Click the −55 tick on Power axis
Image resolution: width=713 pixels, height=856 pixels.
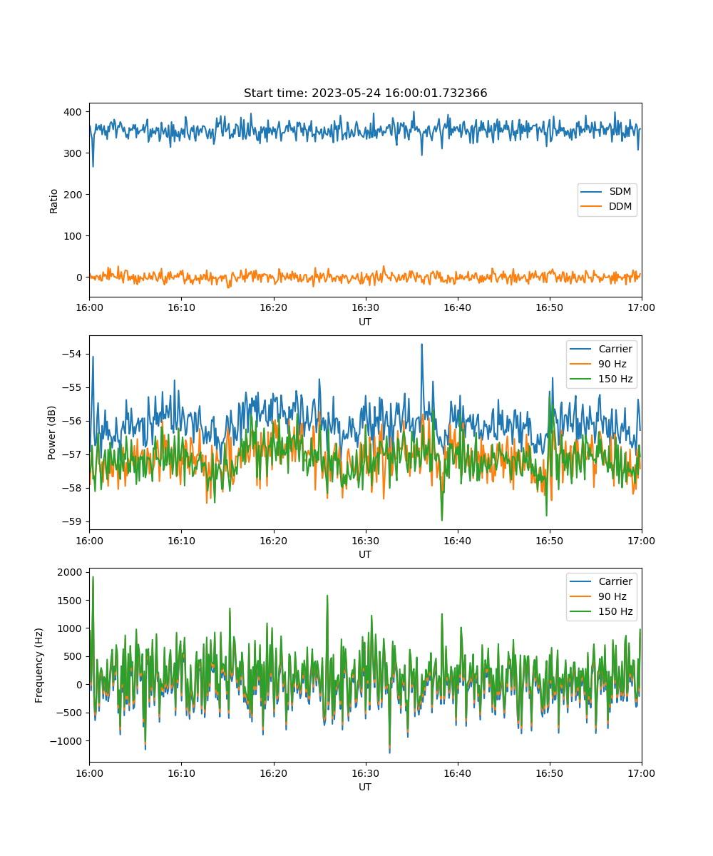click(x=74, y=387)
